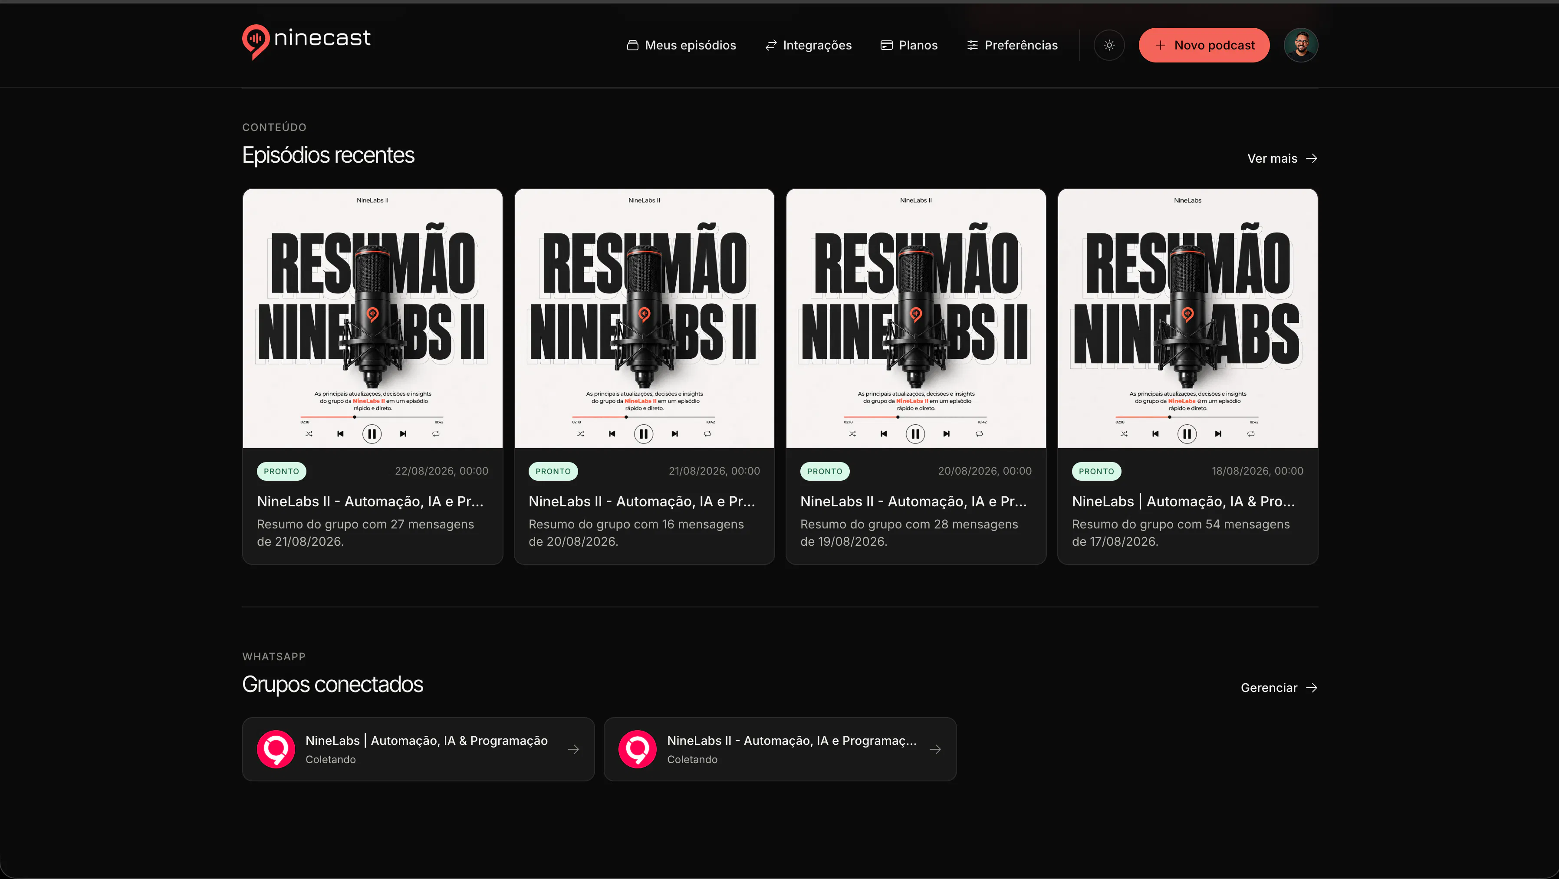Click progress bar on 20/08/2026 cover
Screen dimensions: 1559x879
[915, 417]
